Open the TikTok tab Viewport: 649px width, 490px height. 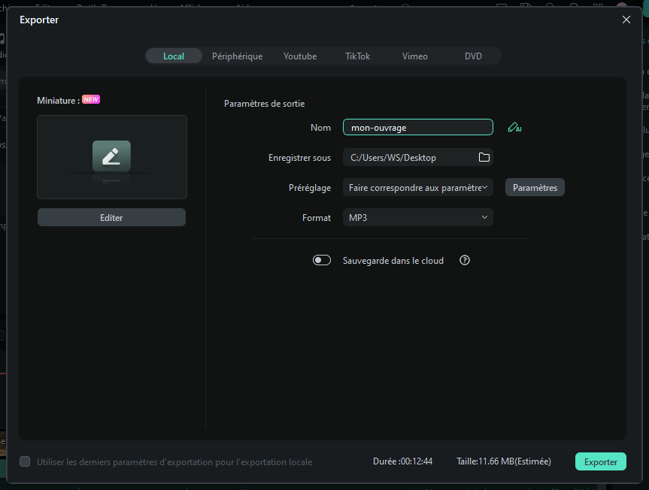point(358,56)
